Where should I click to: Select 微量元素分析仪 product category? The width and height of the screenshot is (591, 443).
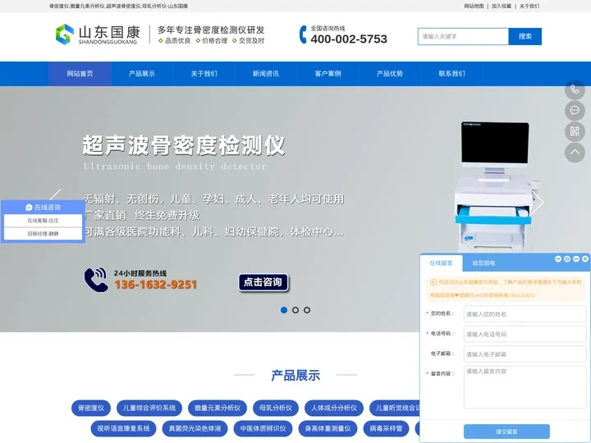coord(218,408)
